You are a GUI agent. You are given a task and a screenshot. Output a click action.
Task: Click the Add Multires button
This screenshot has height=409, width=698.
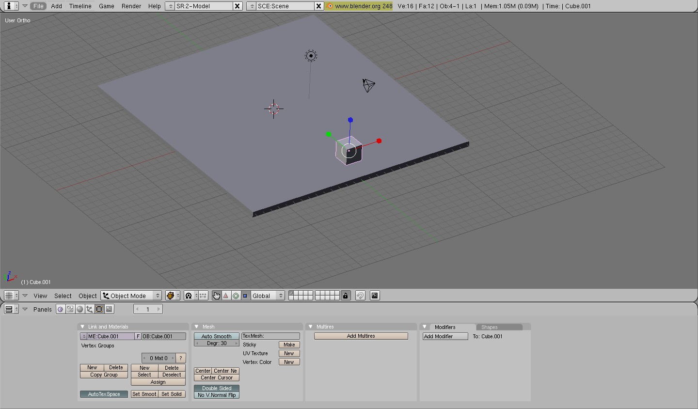pos(361,336)
